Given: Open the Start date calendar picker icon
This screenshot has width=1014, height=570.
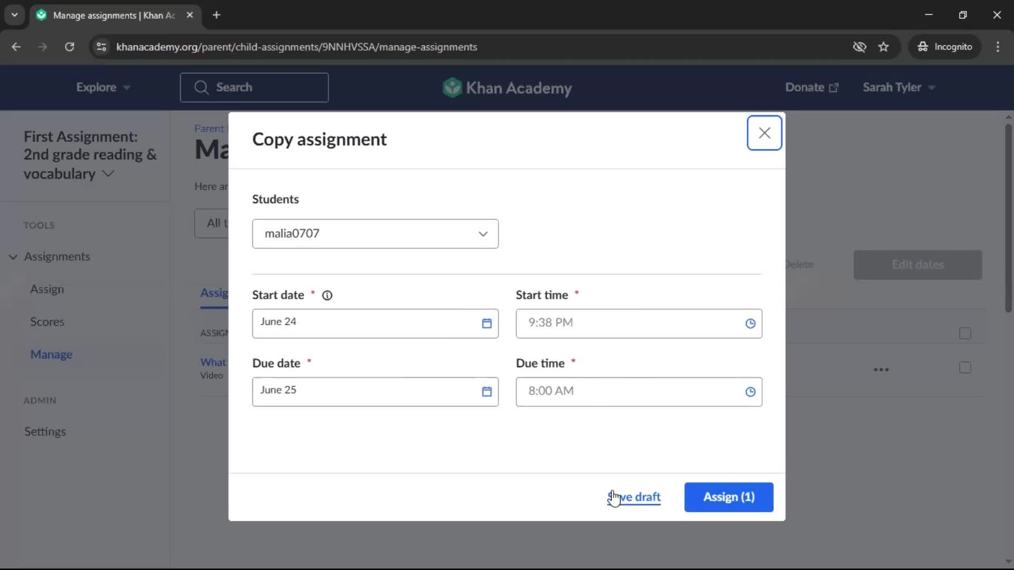Looking at the screenshot, I should tap(486, 324).
